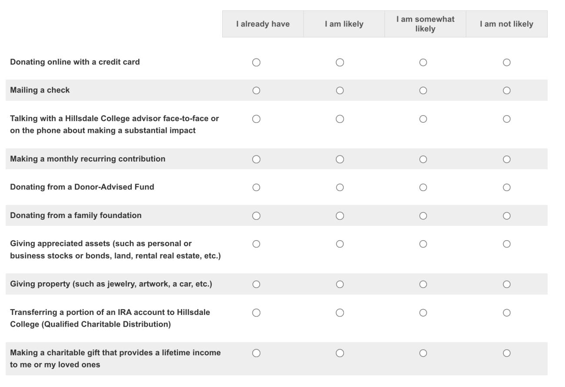
Task: Choose "I am not likely" for IRA account transfer
Action: pos(506,313)
